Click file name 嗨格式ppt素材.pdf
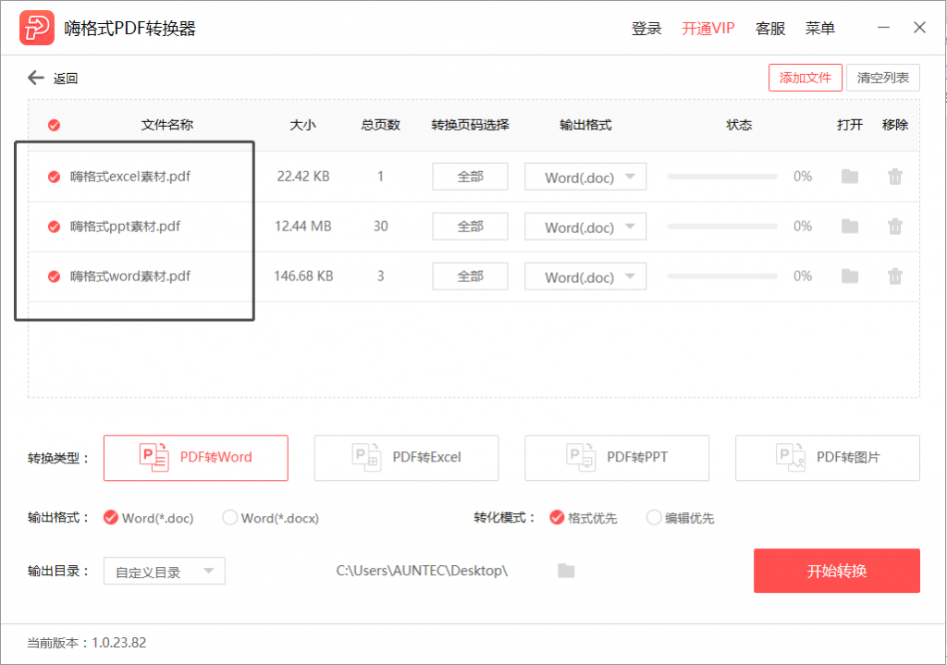947x665 pixels. pyautogui.click(x=125, y=227)
